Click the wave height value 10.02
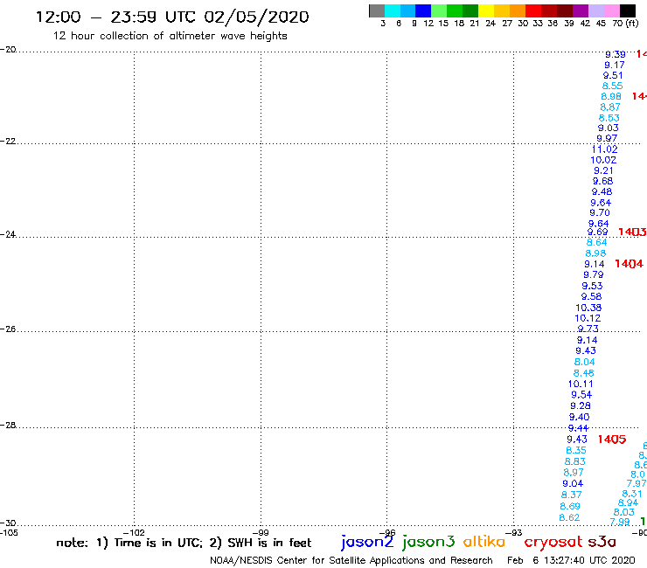Viewport: 647px width, 568px height. click(603, 160)
